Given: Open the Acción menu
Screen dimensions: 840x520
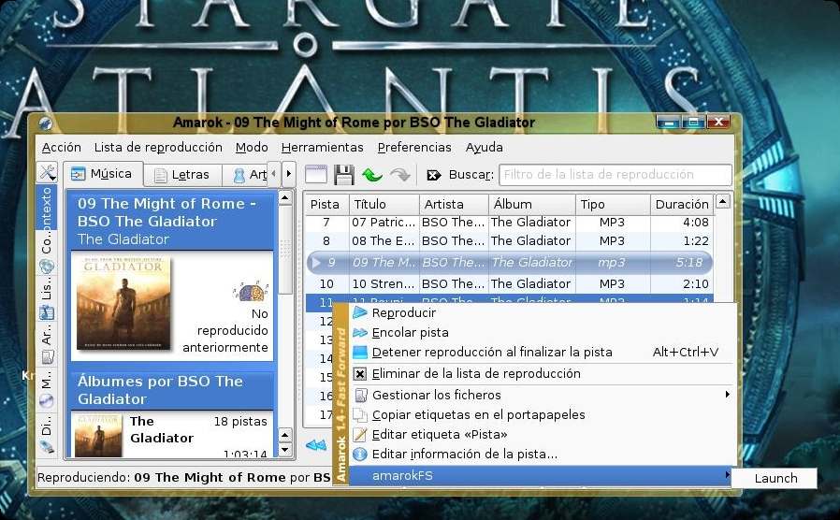Looking at the screenshot, I should tap(62, 147).
